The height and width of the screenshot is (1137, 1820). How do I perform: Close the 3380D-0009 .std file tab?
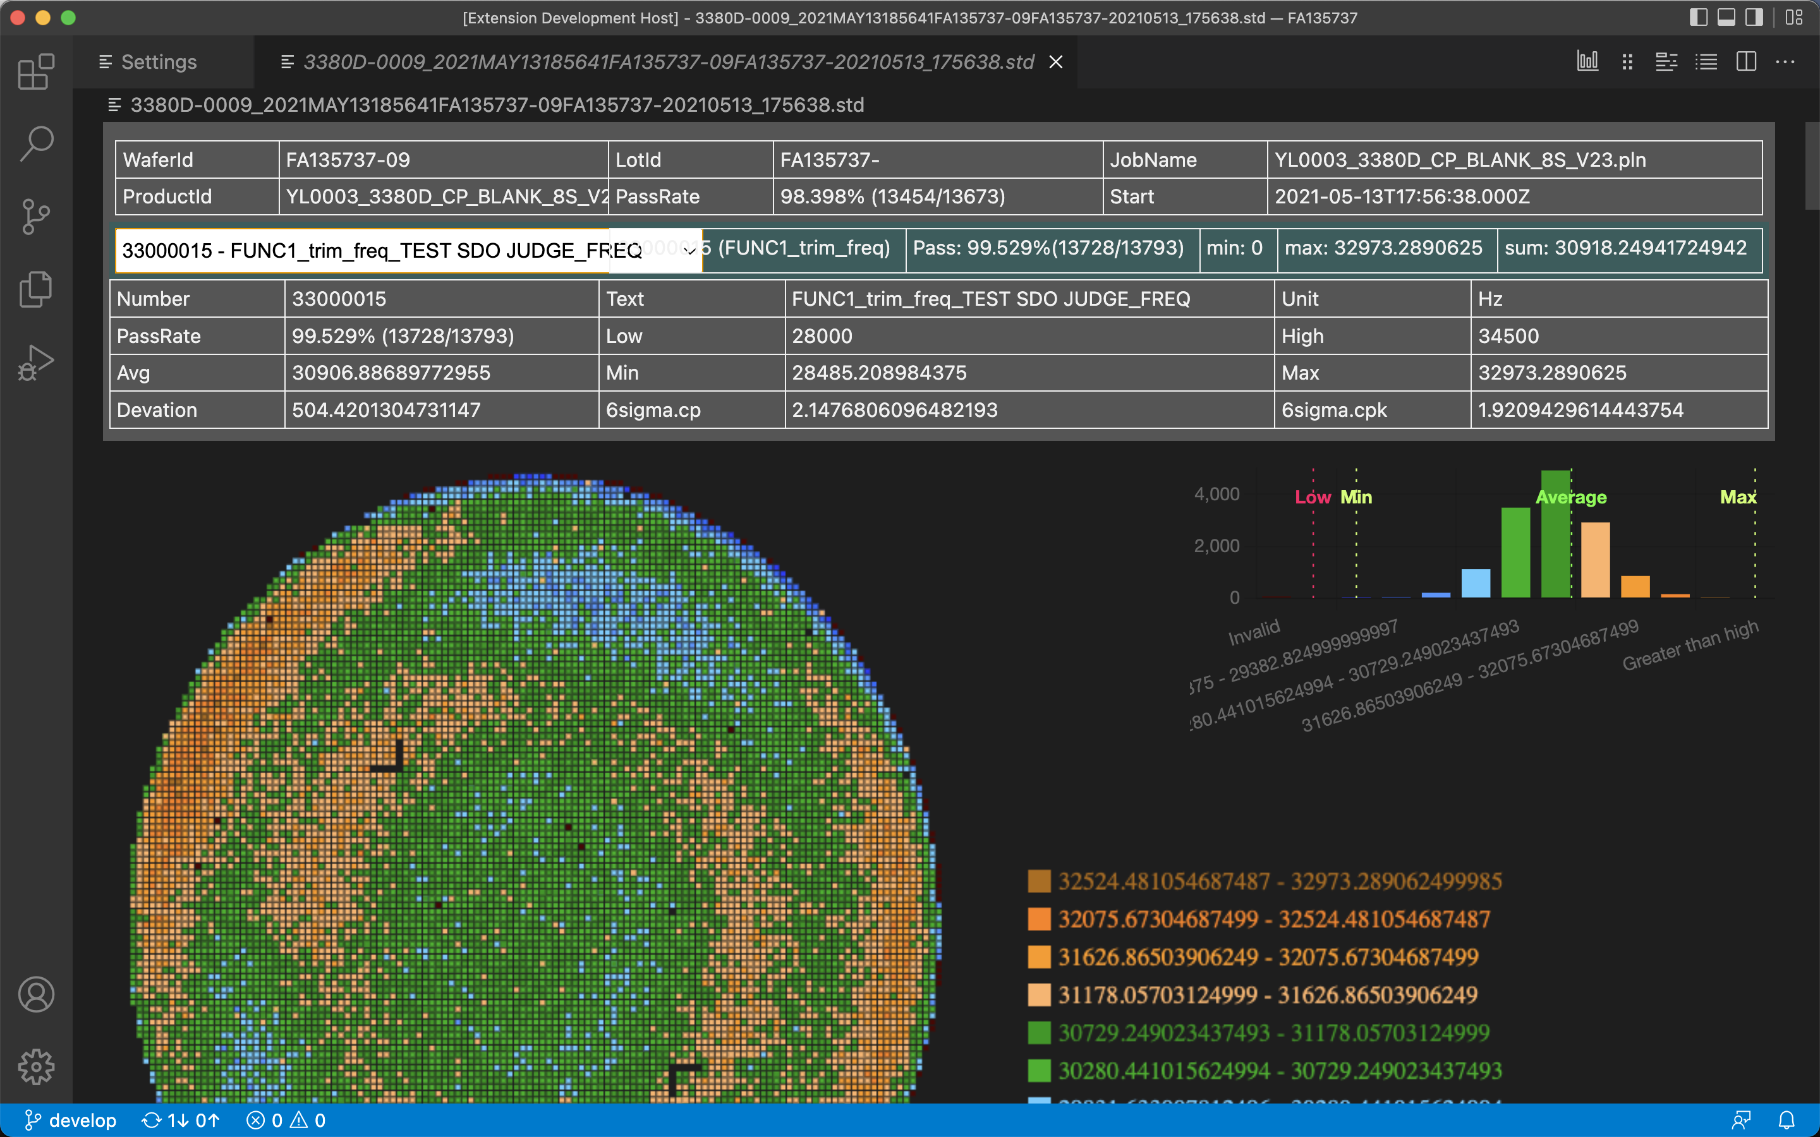click(x=1056, y=62)
